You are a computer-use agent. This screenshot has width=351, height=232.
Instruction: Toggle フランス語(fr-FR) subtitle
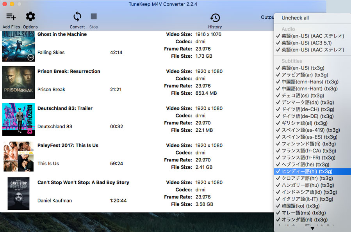click(x=312, y=158)
